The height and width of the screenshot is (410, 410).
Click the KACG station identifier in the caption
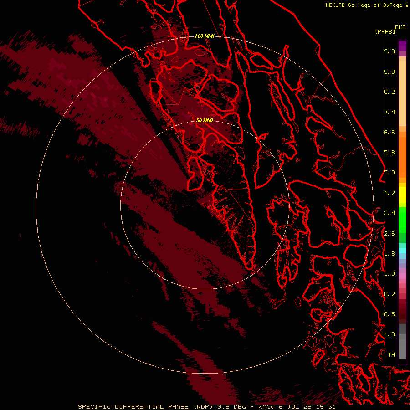click(267, 407)
